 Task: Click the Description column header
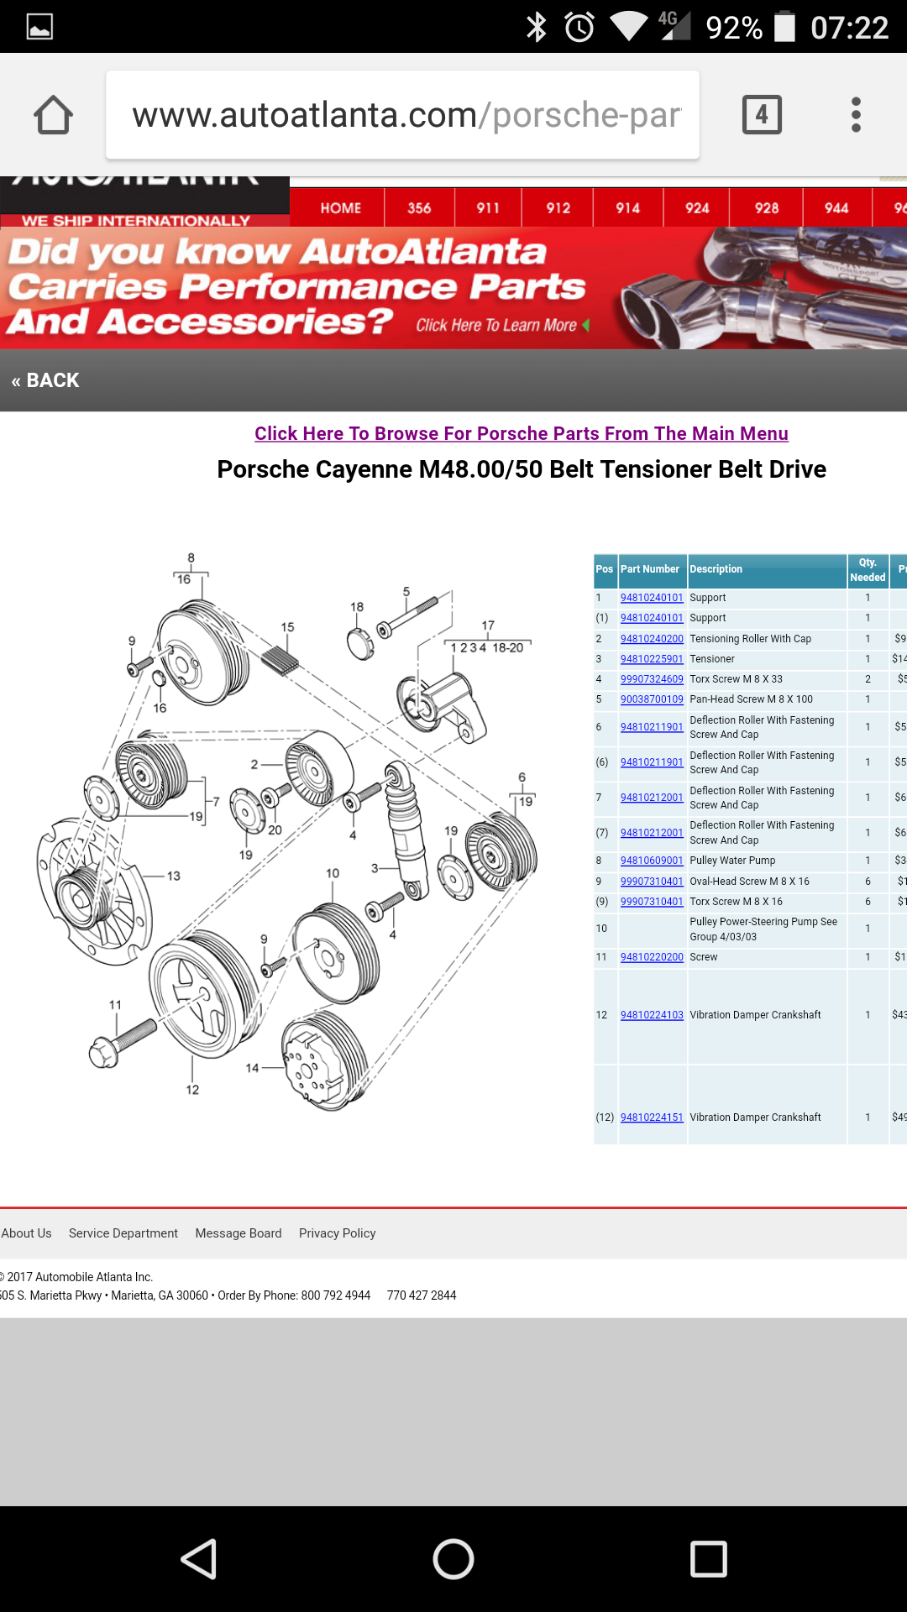767,569
